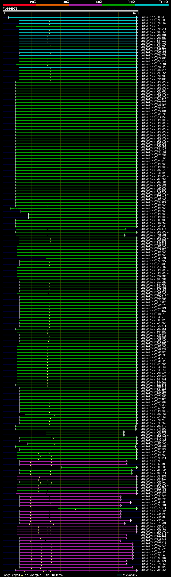Click the cyan alignment bar for A8HRF8
171x577 pixels.
[x=72, y=17]
